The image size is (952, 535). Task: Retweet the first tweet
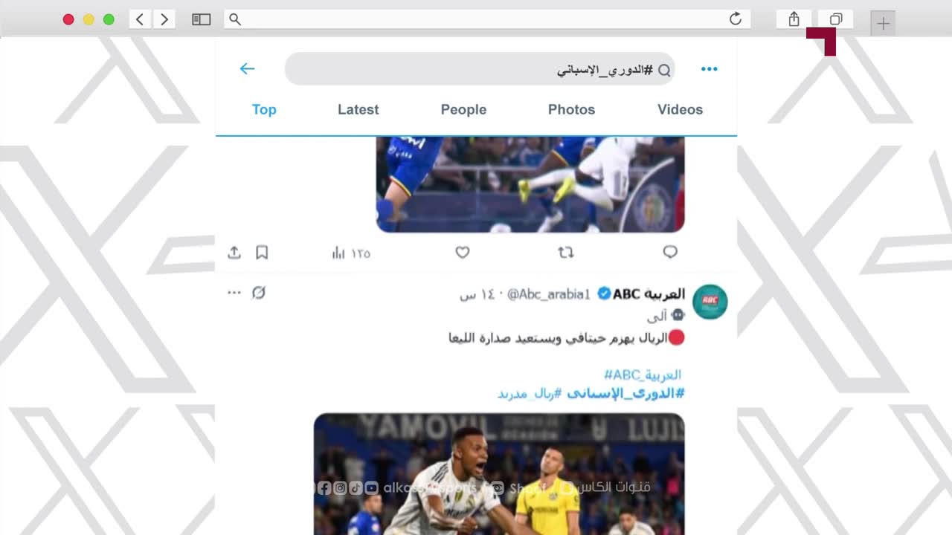pyautogui.click(x=566, y=253)
